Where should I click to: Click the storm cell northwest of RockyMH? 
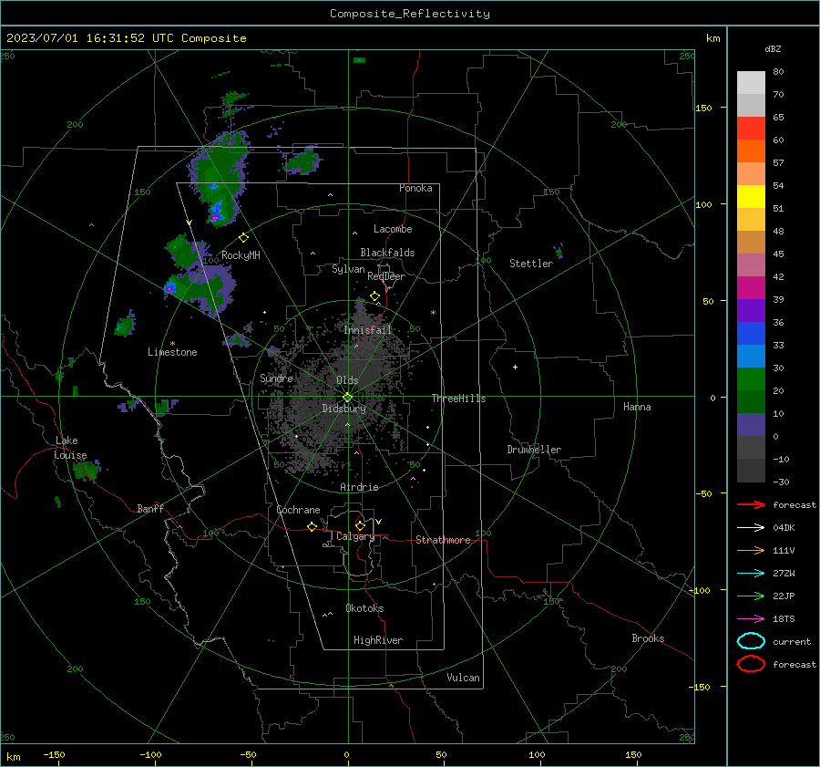218,180
